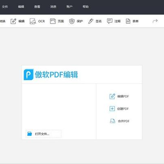Choose the 创建PDF link
Viewport: 164px width, 164px height.
(x=123, y=109)
